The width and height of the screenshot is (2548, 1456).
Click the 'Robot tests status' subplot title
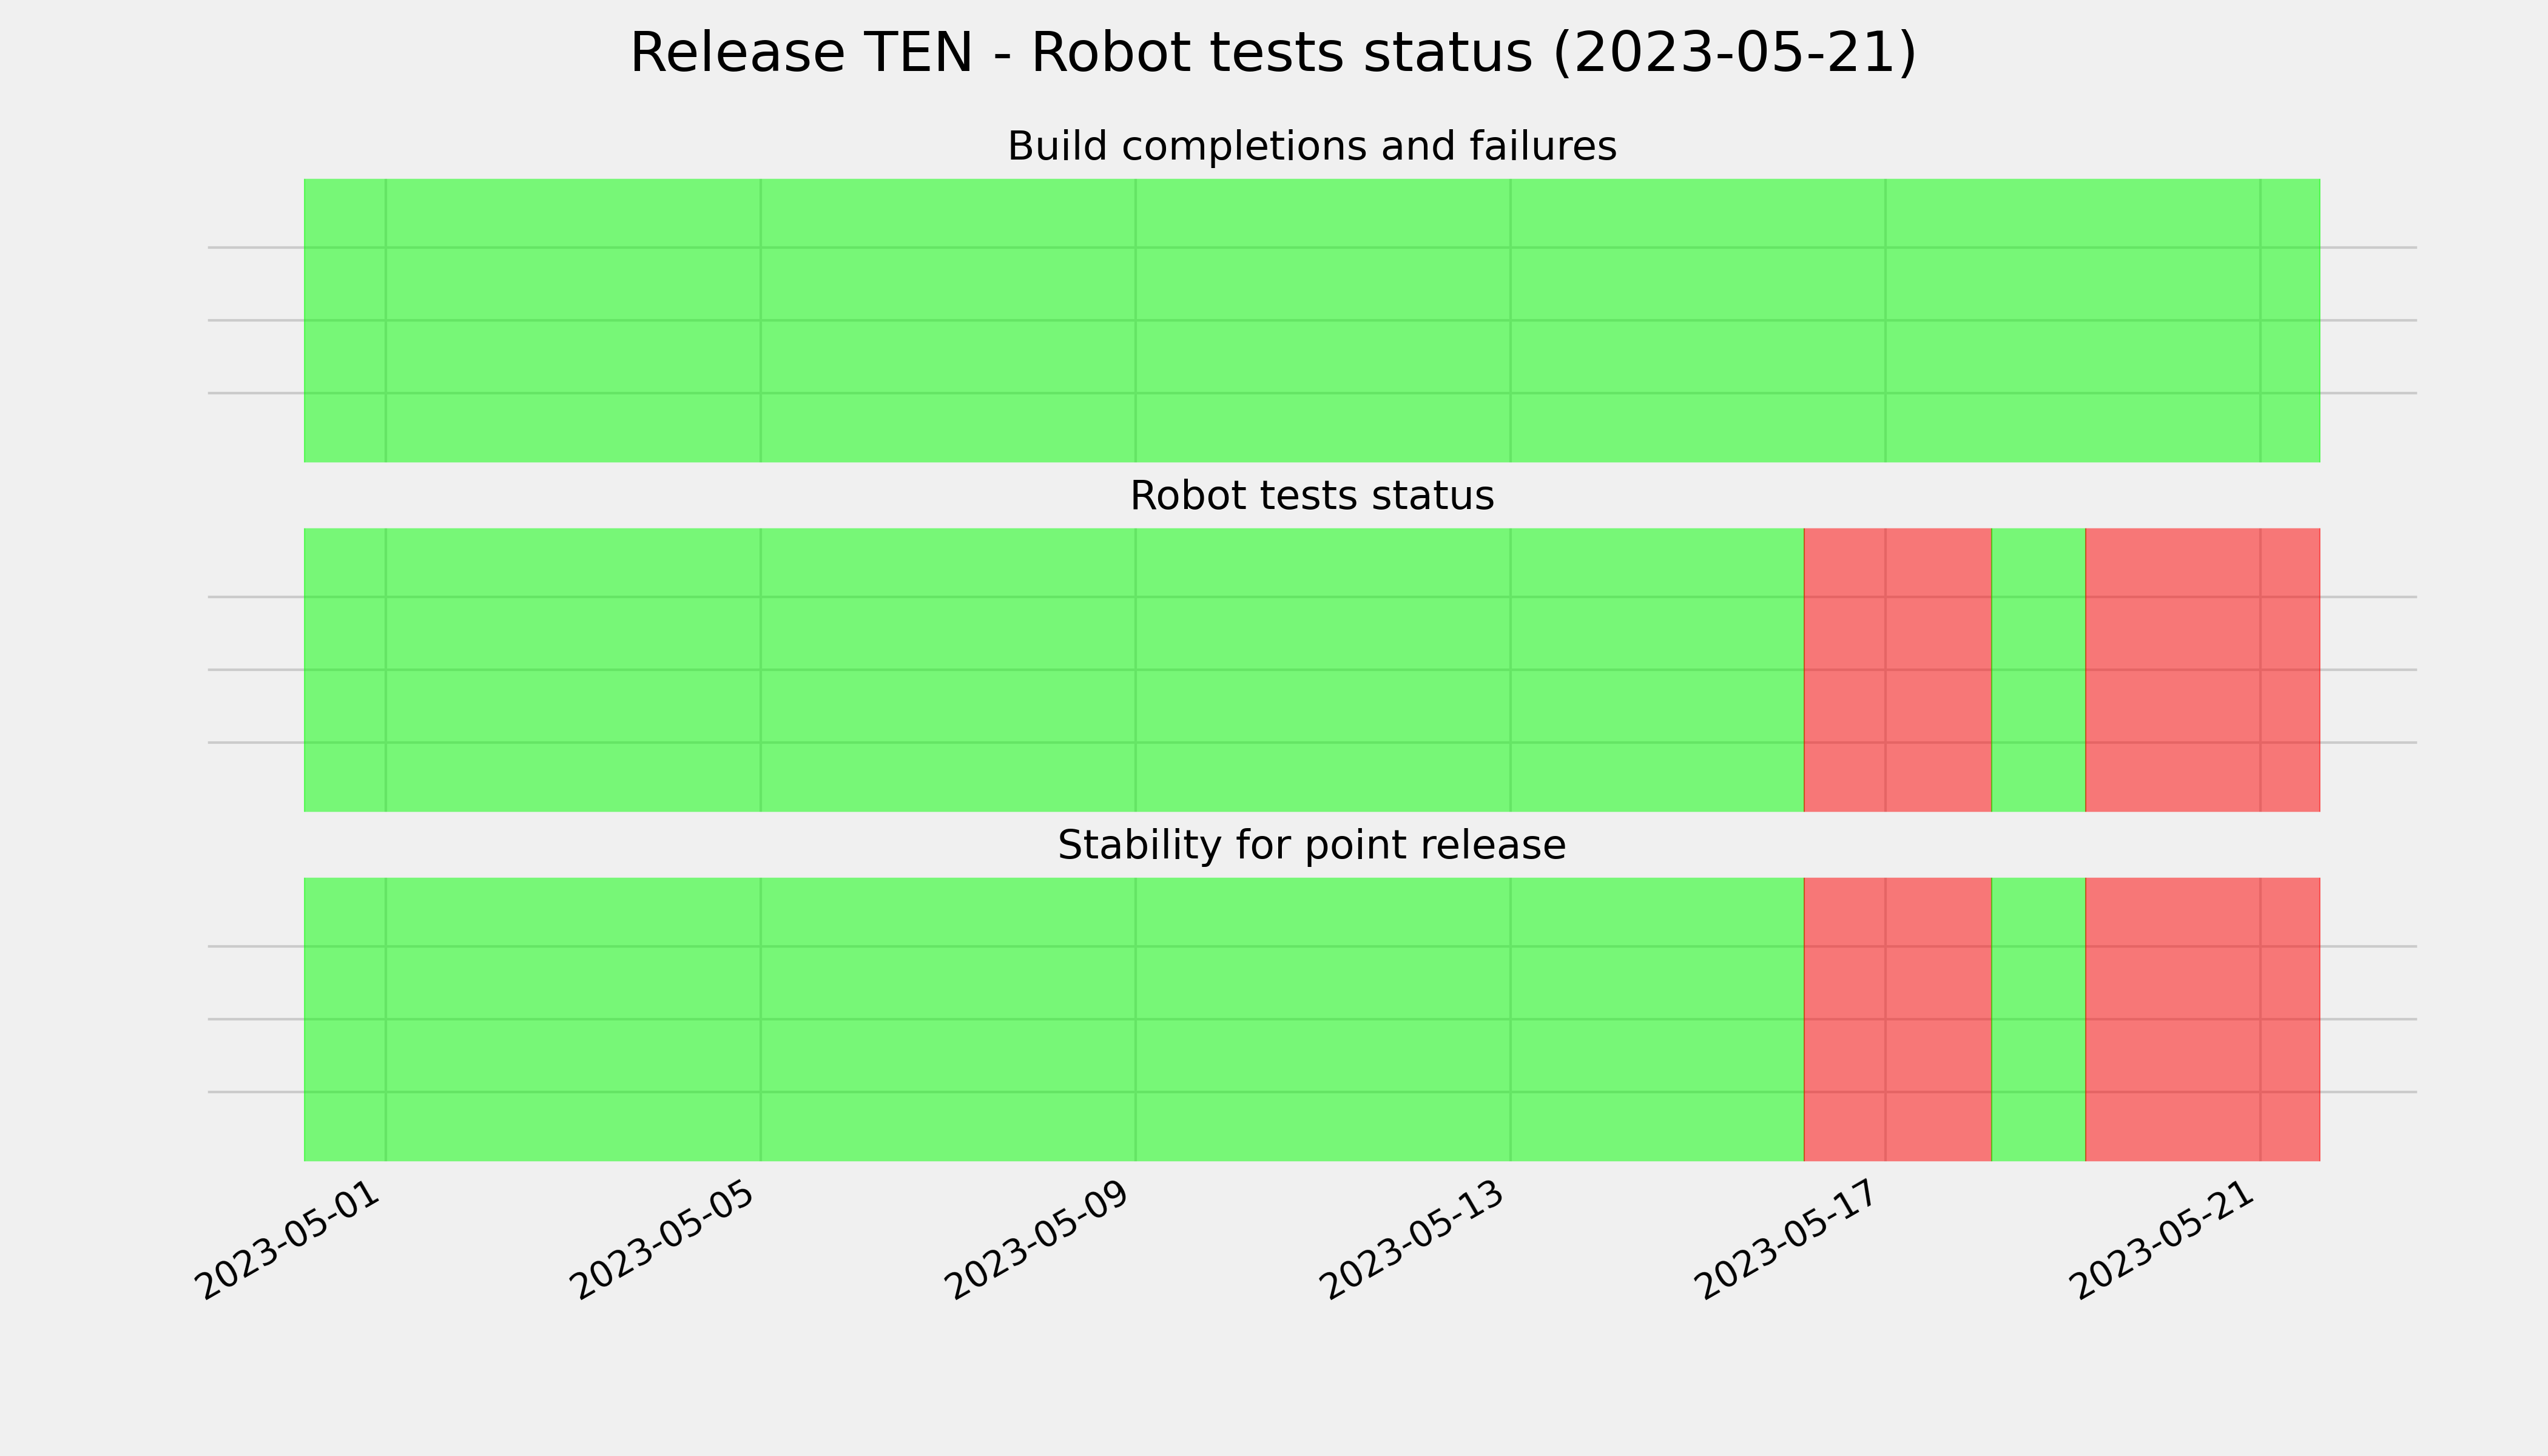[1312, 496]
